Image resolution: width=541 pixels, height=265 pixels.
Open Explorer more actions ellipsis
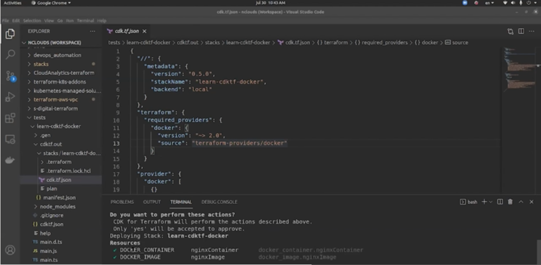[92, 31]
